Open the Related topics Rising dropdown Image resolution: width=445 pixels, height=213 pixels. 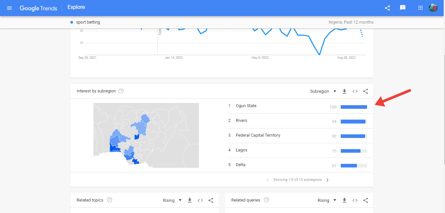click(172, 200)
